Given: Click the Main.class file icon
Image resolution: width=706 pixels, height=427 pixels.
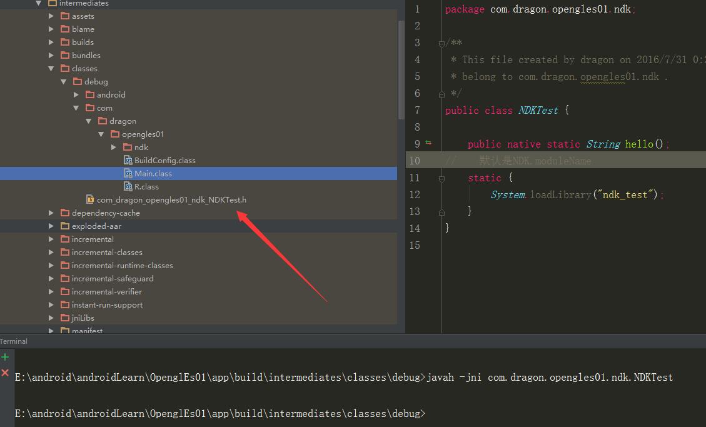Looking at the screenshot, I should pyautogui.click(x=128, y=173).
